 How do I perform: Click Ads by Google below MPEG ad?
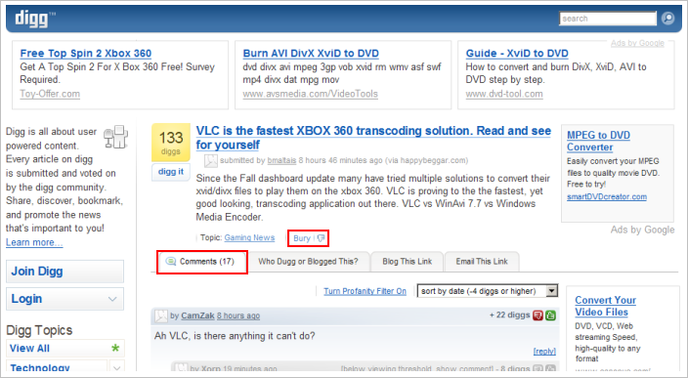coord(642,230)
